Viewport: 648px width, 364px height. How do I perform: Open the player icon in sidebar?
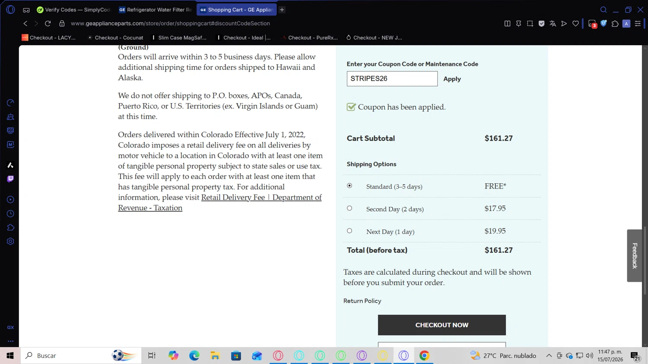10,200
